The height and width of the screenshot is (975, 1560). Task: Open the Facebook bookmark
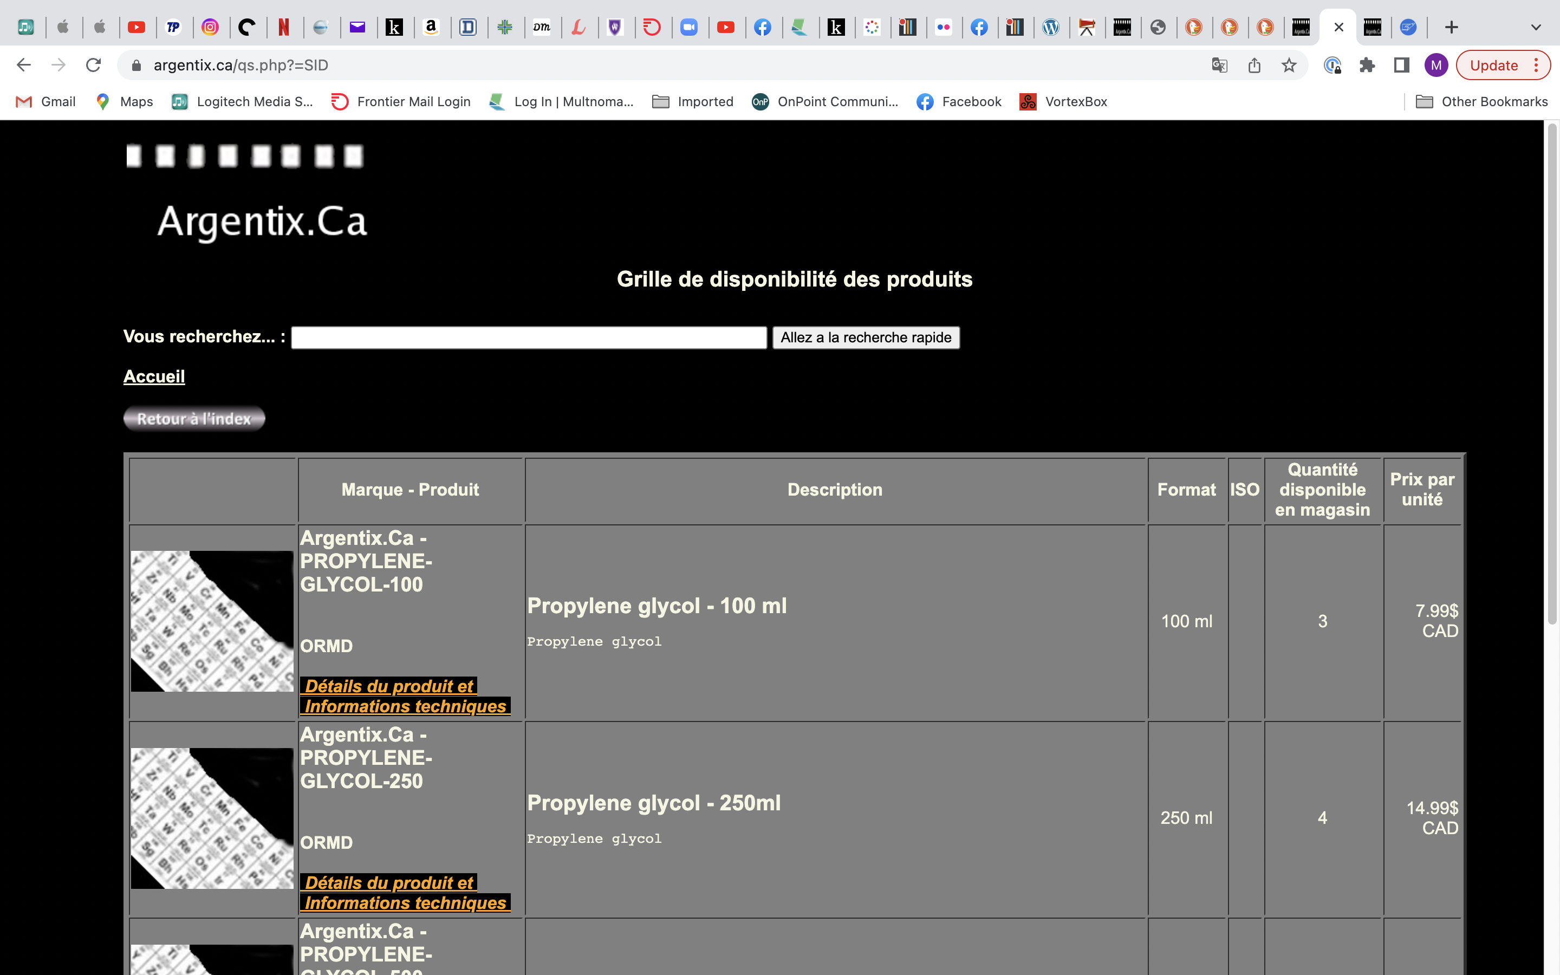(x=959, y=101)
